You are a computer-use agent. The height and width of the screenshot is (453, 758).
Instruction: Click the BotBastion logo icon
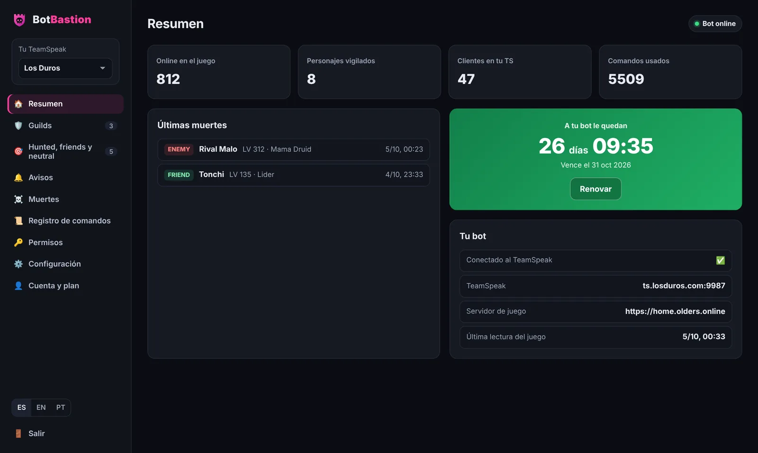[19, 19]
